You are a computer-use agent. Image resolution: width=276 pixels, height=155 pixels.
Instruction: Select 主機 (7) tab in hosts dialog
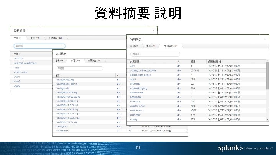18,38
